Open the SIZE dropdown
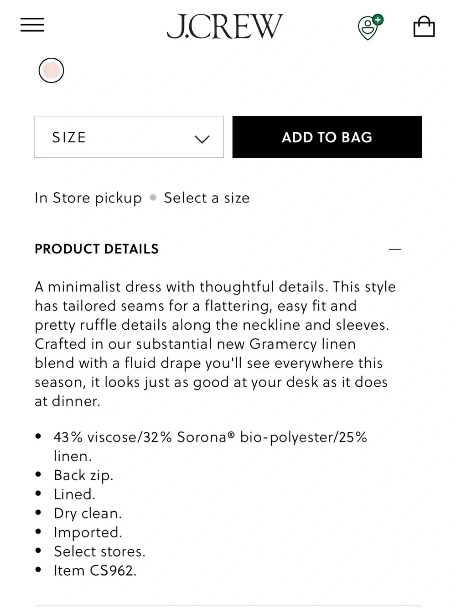456x608 pixels. click(x=129, y=137)
